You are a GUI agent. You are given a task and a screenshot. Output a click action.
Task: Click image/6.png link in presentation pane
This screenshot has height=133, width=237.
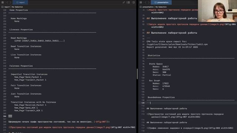click(x=217, y=24)
